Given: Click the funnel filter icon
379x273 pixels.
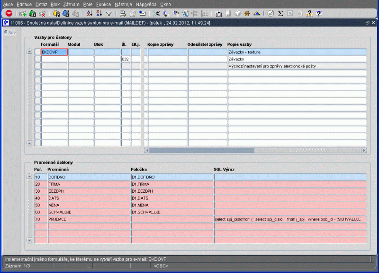Looking at the screenshot, I should point(109,14).
